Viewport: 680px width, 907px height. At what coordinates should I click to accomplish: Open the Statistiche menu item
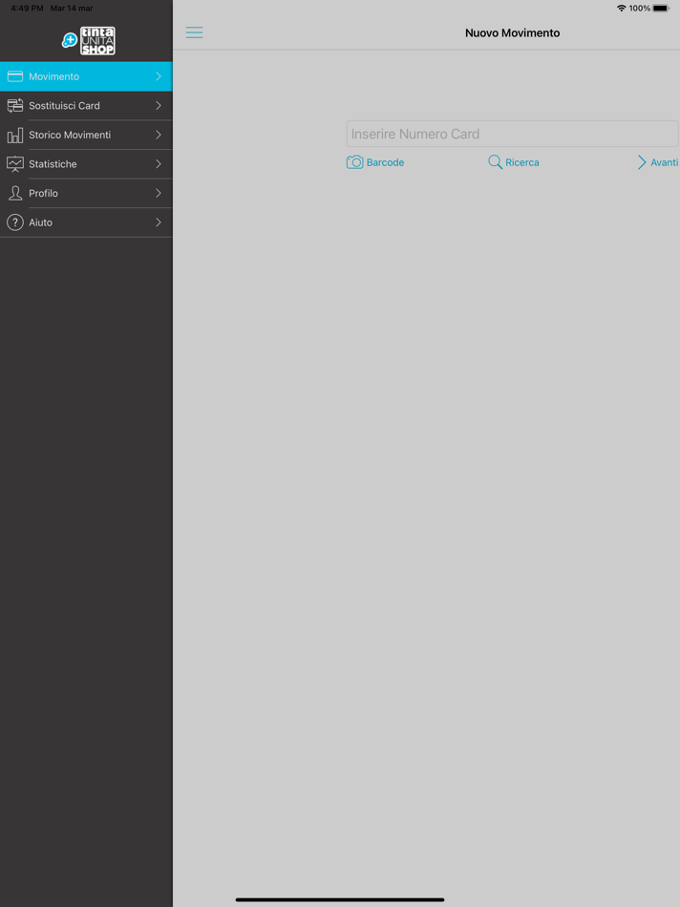86,163
